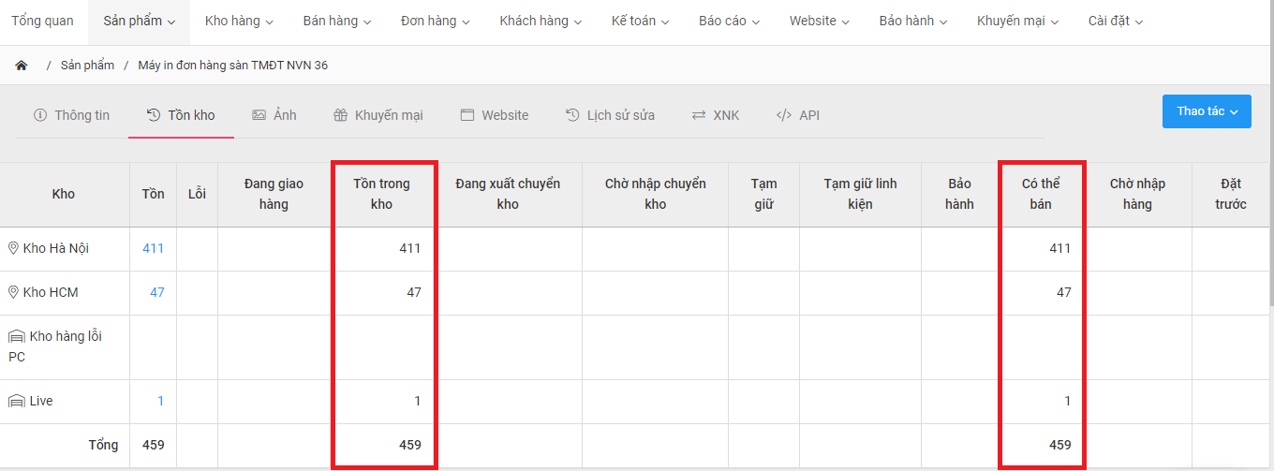Click the location pin icon beside Kho Hà Nội
Viewport: 1274px width, 471px height.
click(x=13, y=248)
